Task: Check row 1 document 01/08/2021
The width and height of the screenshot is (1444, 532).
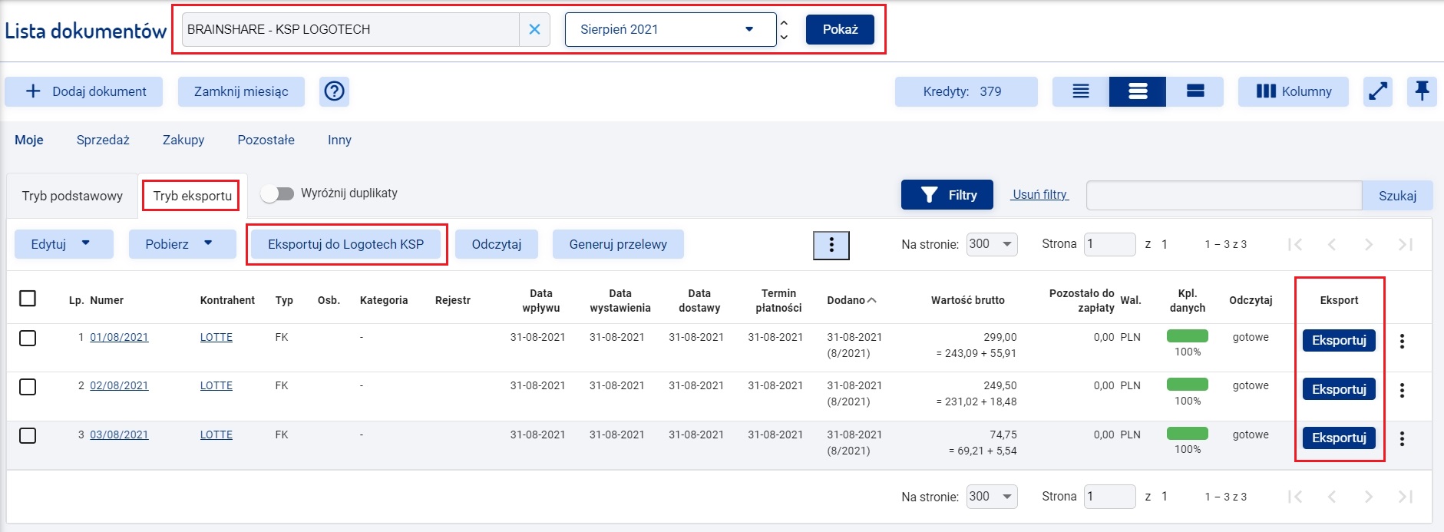Action: pyautogui.click(x=28, y=338)
